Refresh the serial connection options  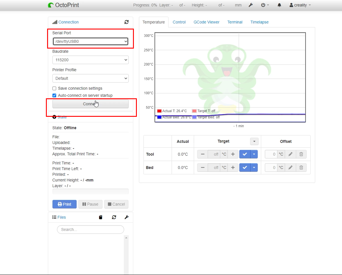click(x=126, y=22)
